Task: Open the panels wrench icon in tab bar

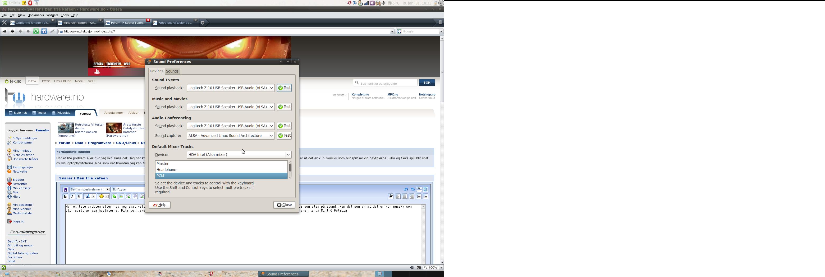Action: 4,22
